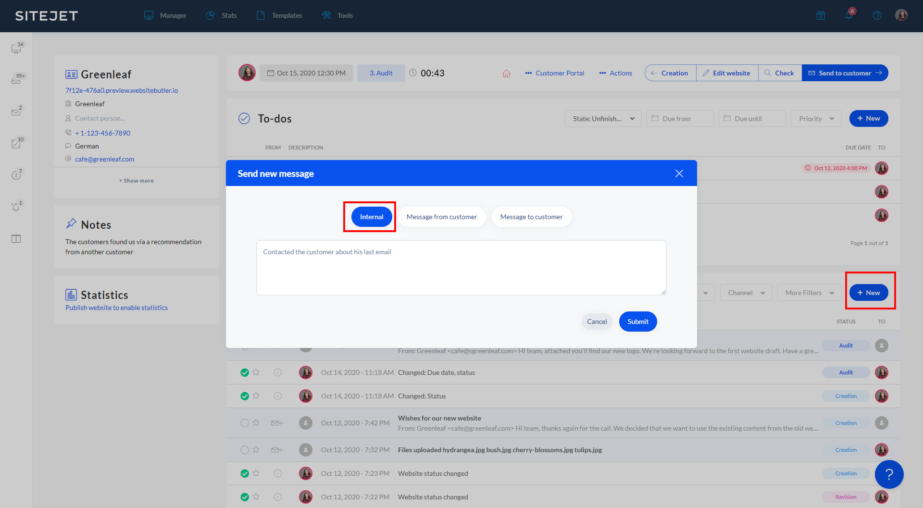Click the message text input field
Viewport: 923px width, 508px height.
pyautogui.click(x=461, y=268)
